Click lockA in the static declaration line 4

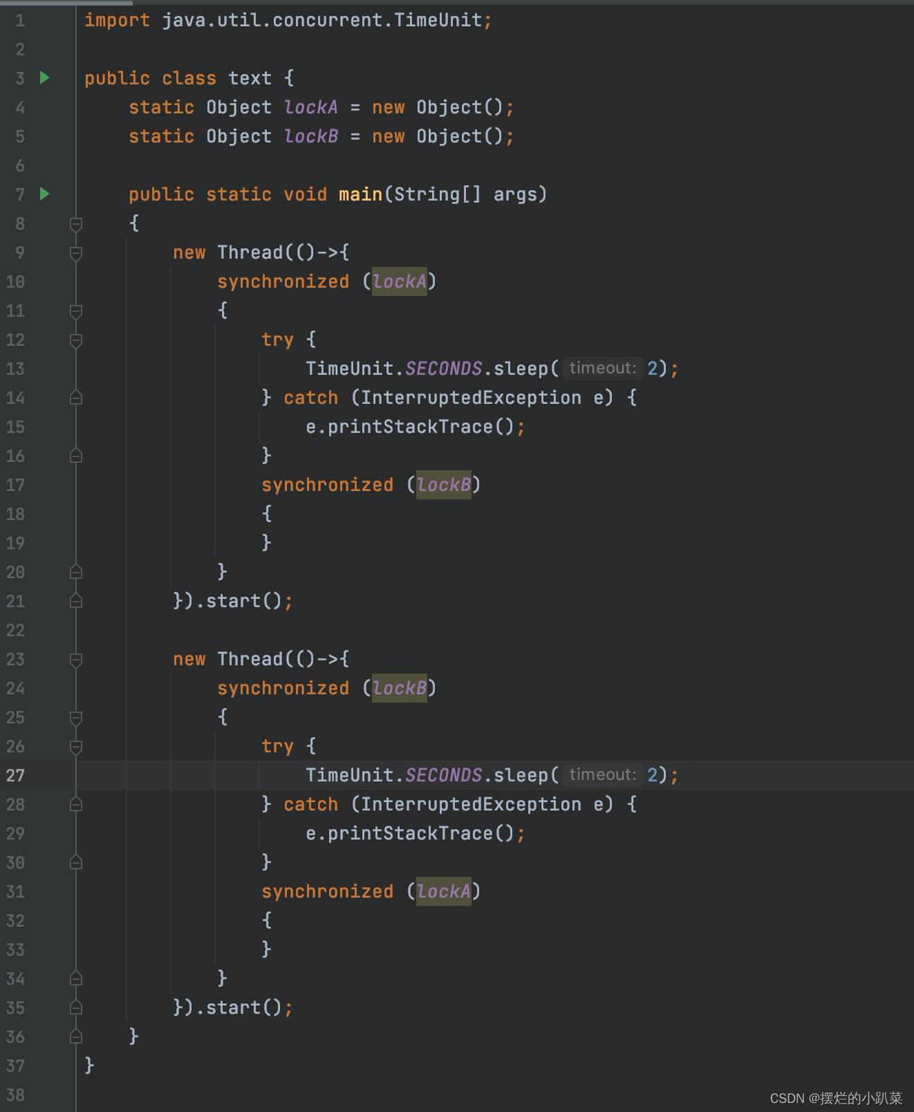(x=311, y=107)
